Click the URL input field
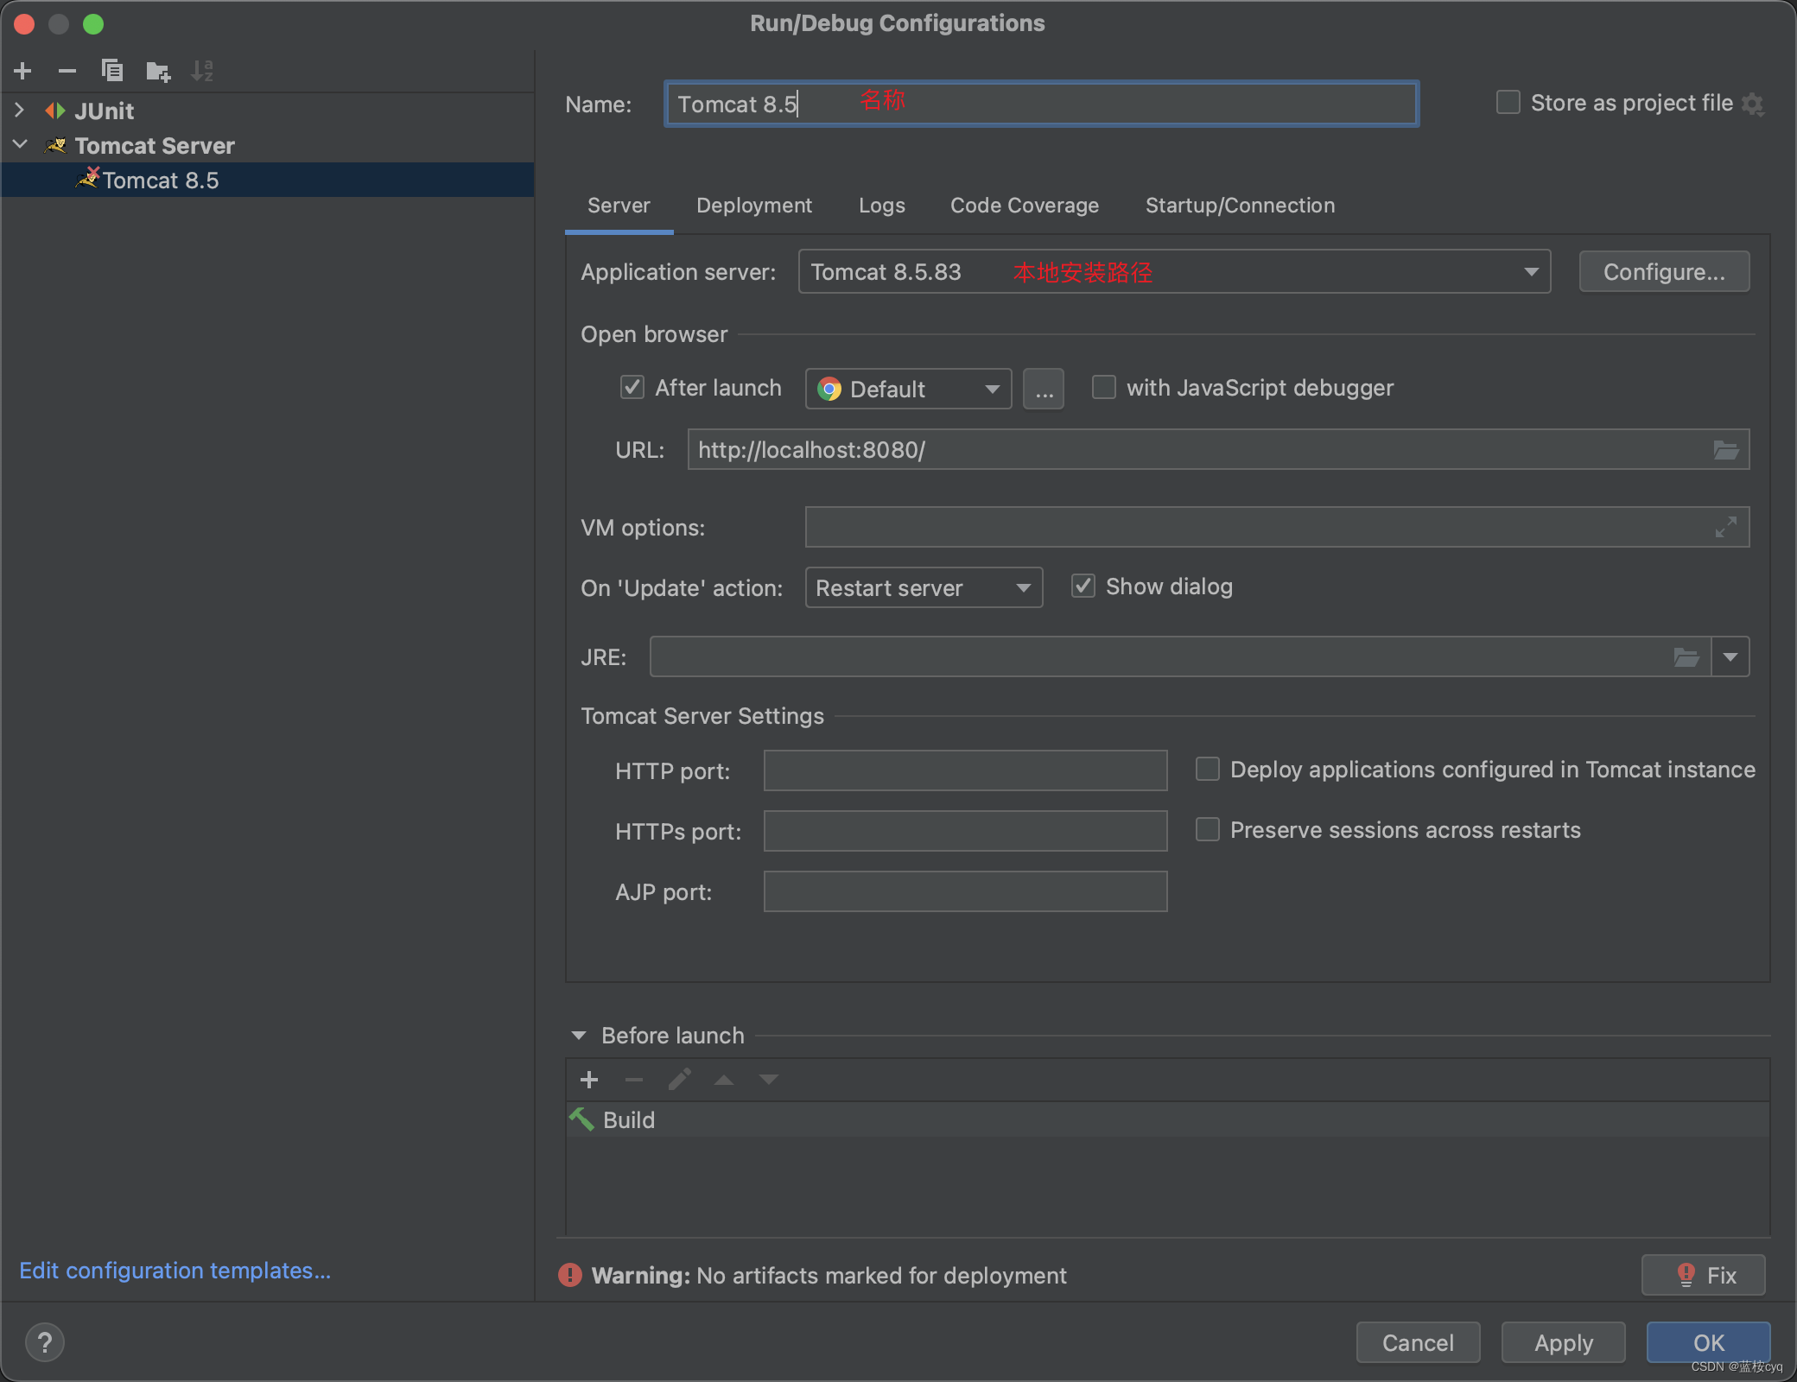 (1218, 450)
